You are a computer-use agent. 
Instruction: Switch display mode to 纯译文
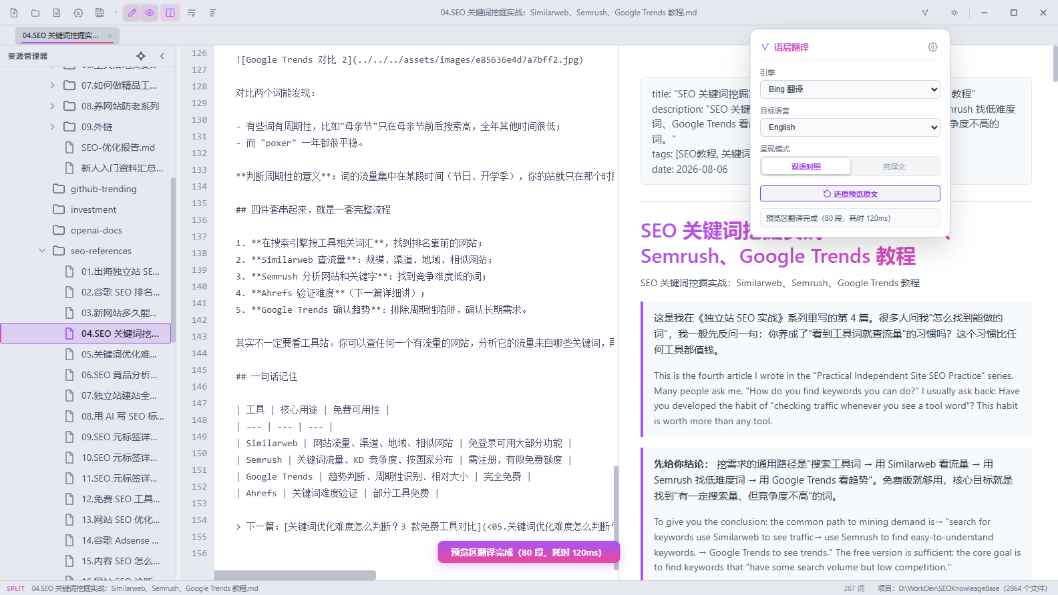[x=894, y=167]
